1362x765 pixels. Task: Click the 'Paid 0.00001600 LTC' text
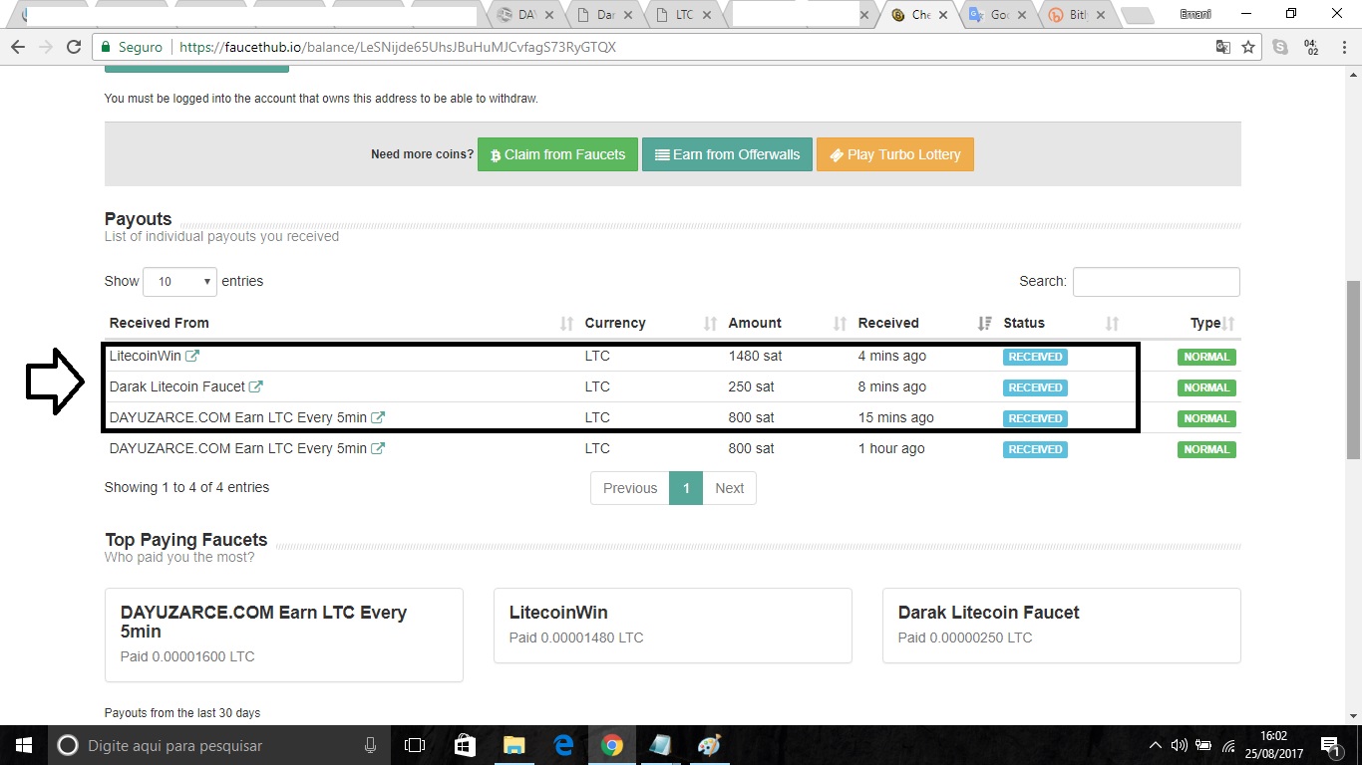coord(187,656)
